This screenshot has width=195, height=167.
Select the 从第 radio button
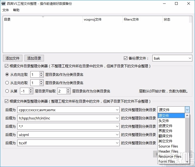pyautogui.click(x=7, y=91)
